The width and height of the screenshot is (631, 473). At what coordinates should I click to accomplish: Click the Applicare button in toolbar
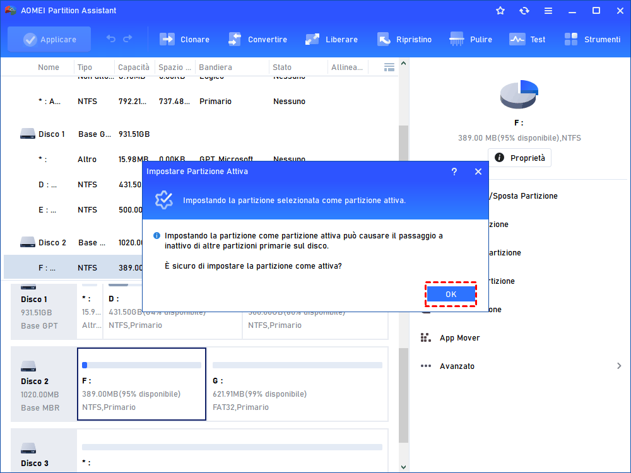[49, 39]
